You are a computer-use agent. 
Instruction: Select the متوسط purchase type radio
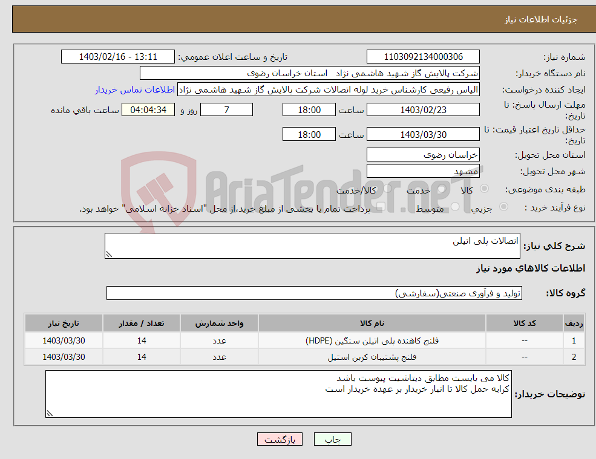click(455, 207)
